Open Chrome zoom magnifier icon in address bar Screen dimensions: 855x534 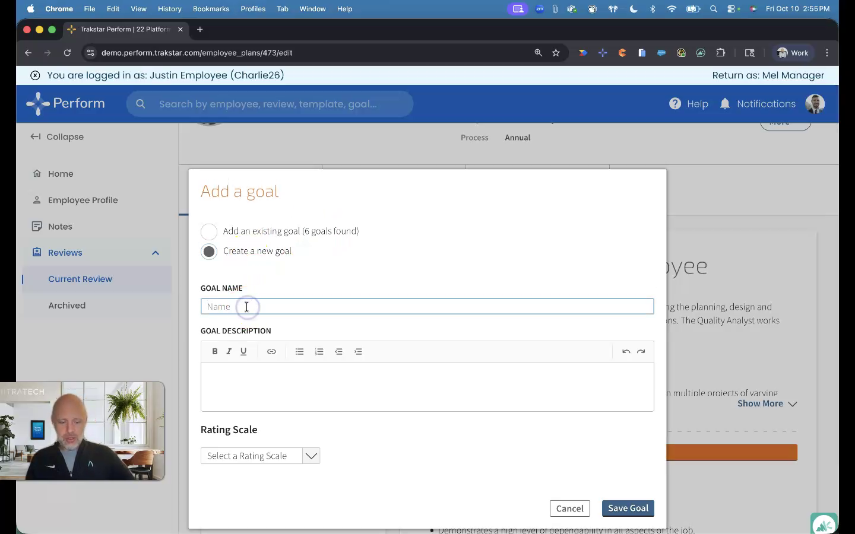tap(538, 53)
